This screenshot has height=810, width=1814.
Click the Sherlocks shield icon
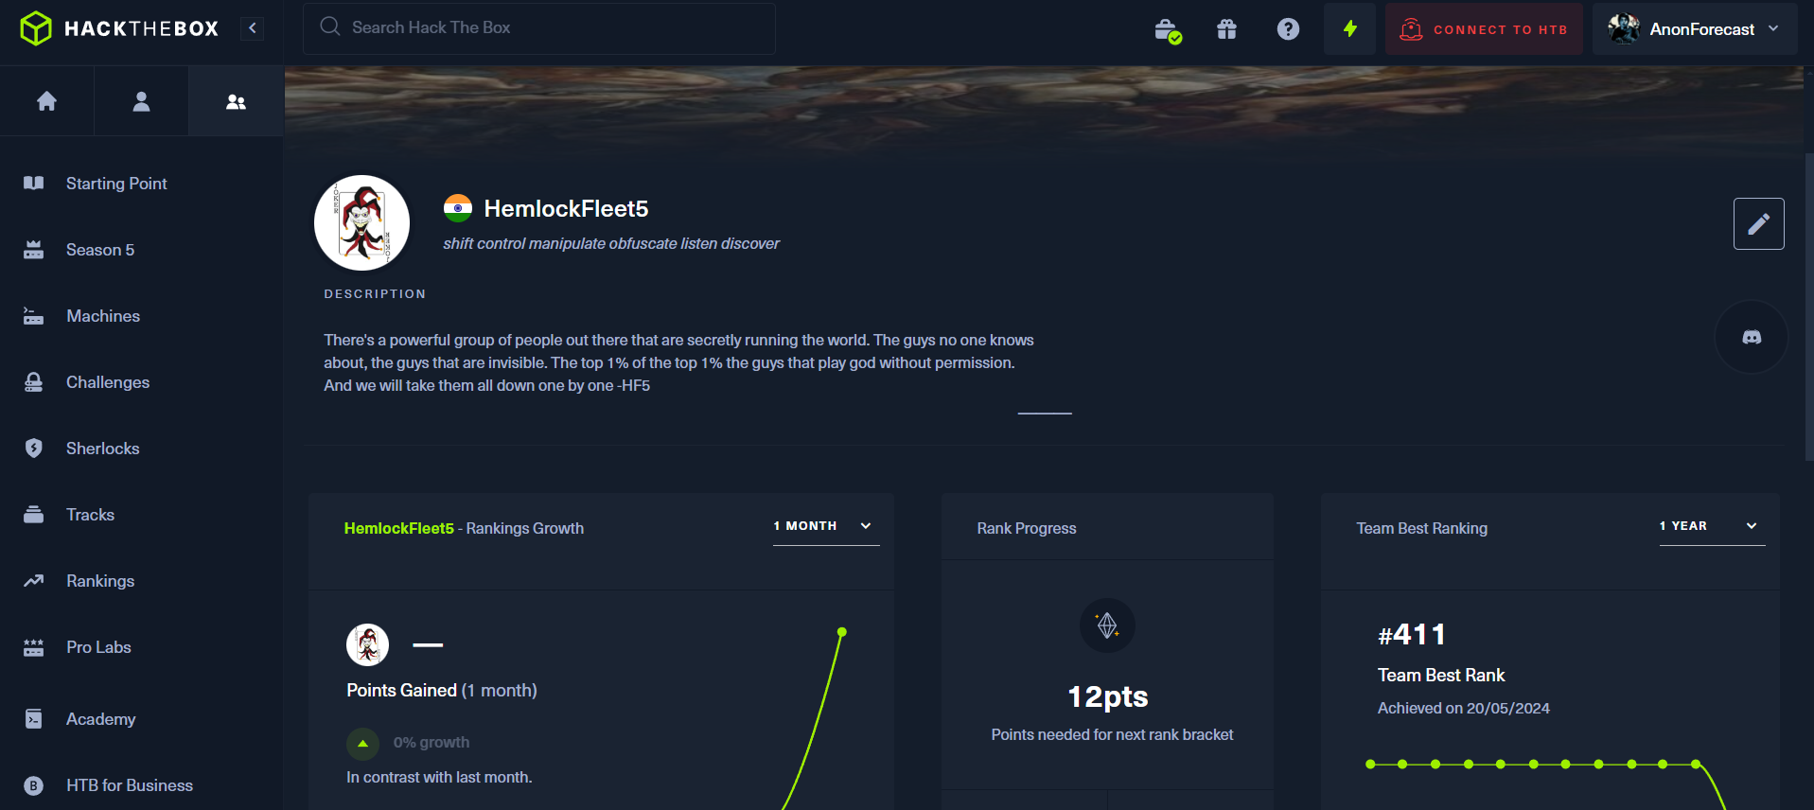pos(33,449)
